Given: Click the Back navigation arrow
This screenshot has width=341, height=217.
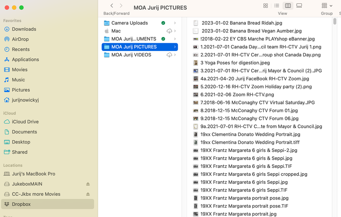Looking at the screenshot, I should [112, 6].
